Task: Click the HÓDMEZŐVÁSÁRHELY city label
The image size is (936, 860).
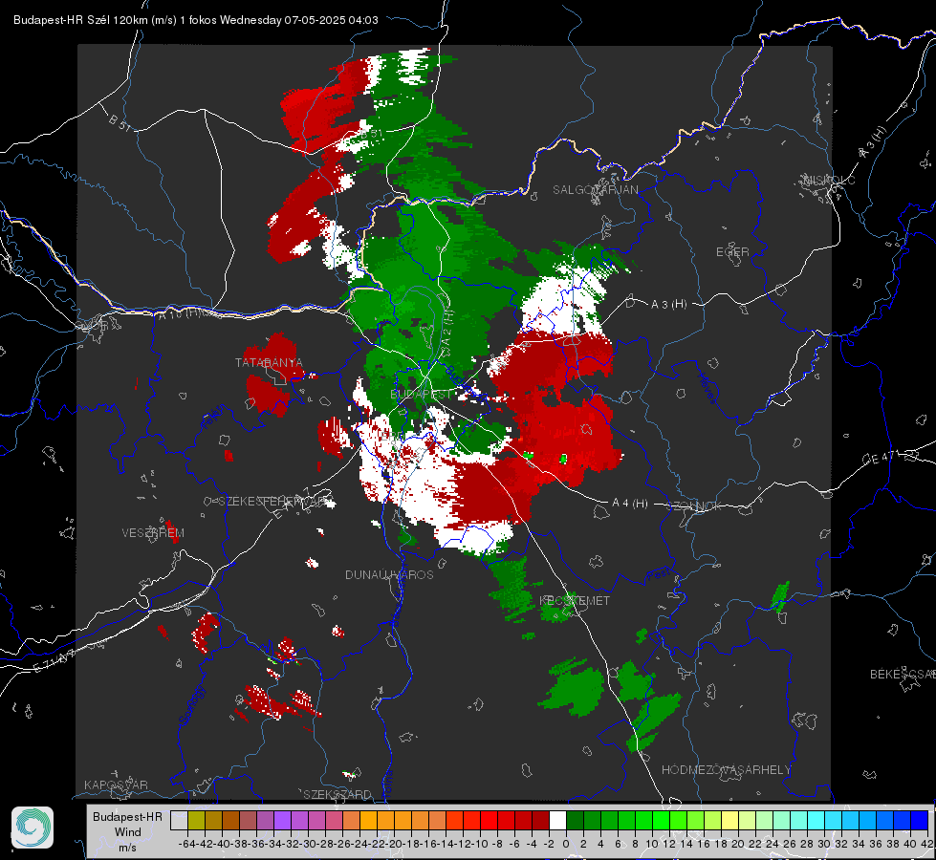Action: [726, 770]
